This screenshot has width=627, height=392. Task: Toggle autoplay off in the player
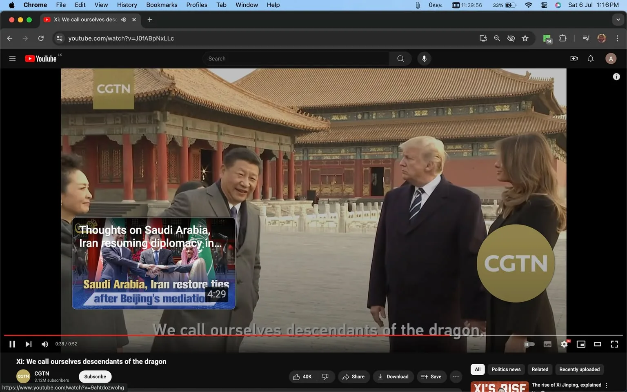(529, 344)
